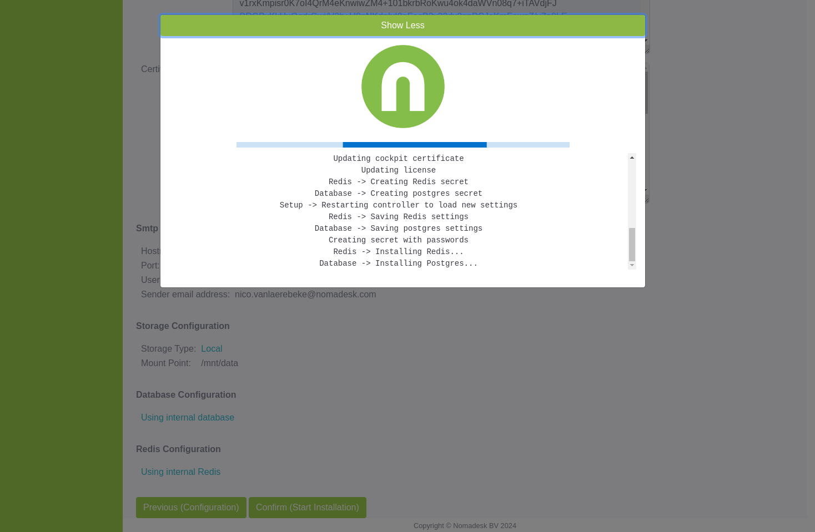Click "Creating secret with passwords" line
Viewport: 815px width, 532px height.
399,240
